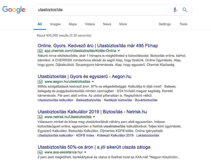Screen dimensions: 211x163
Task: Expand dropdown arrow next to axa-assistance.hu URL
Action: pyautogui.click(x=85, y=152)
